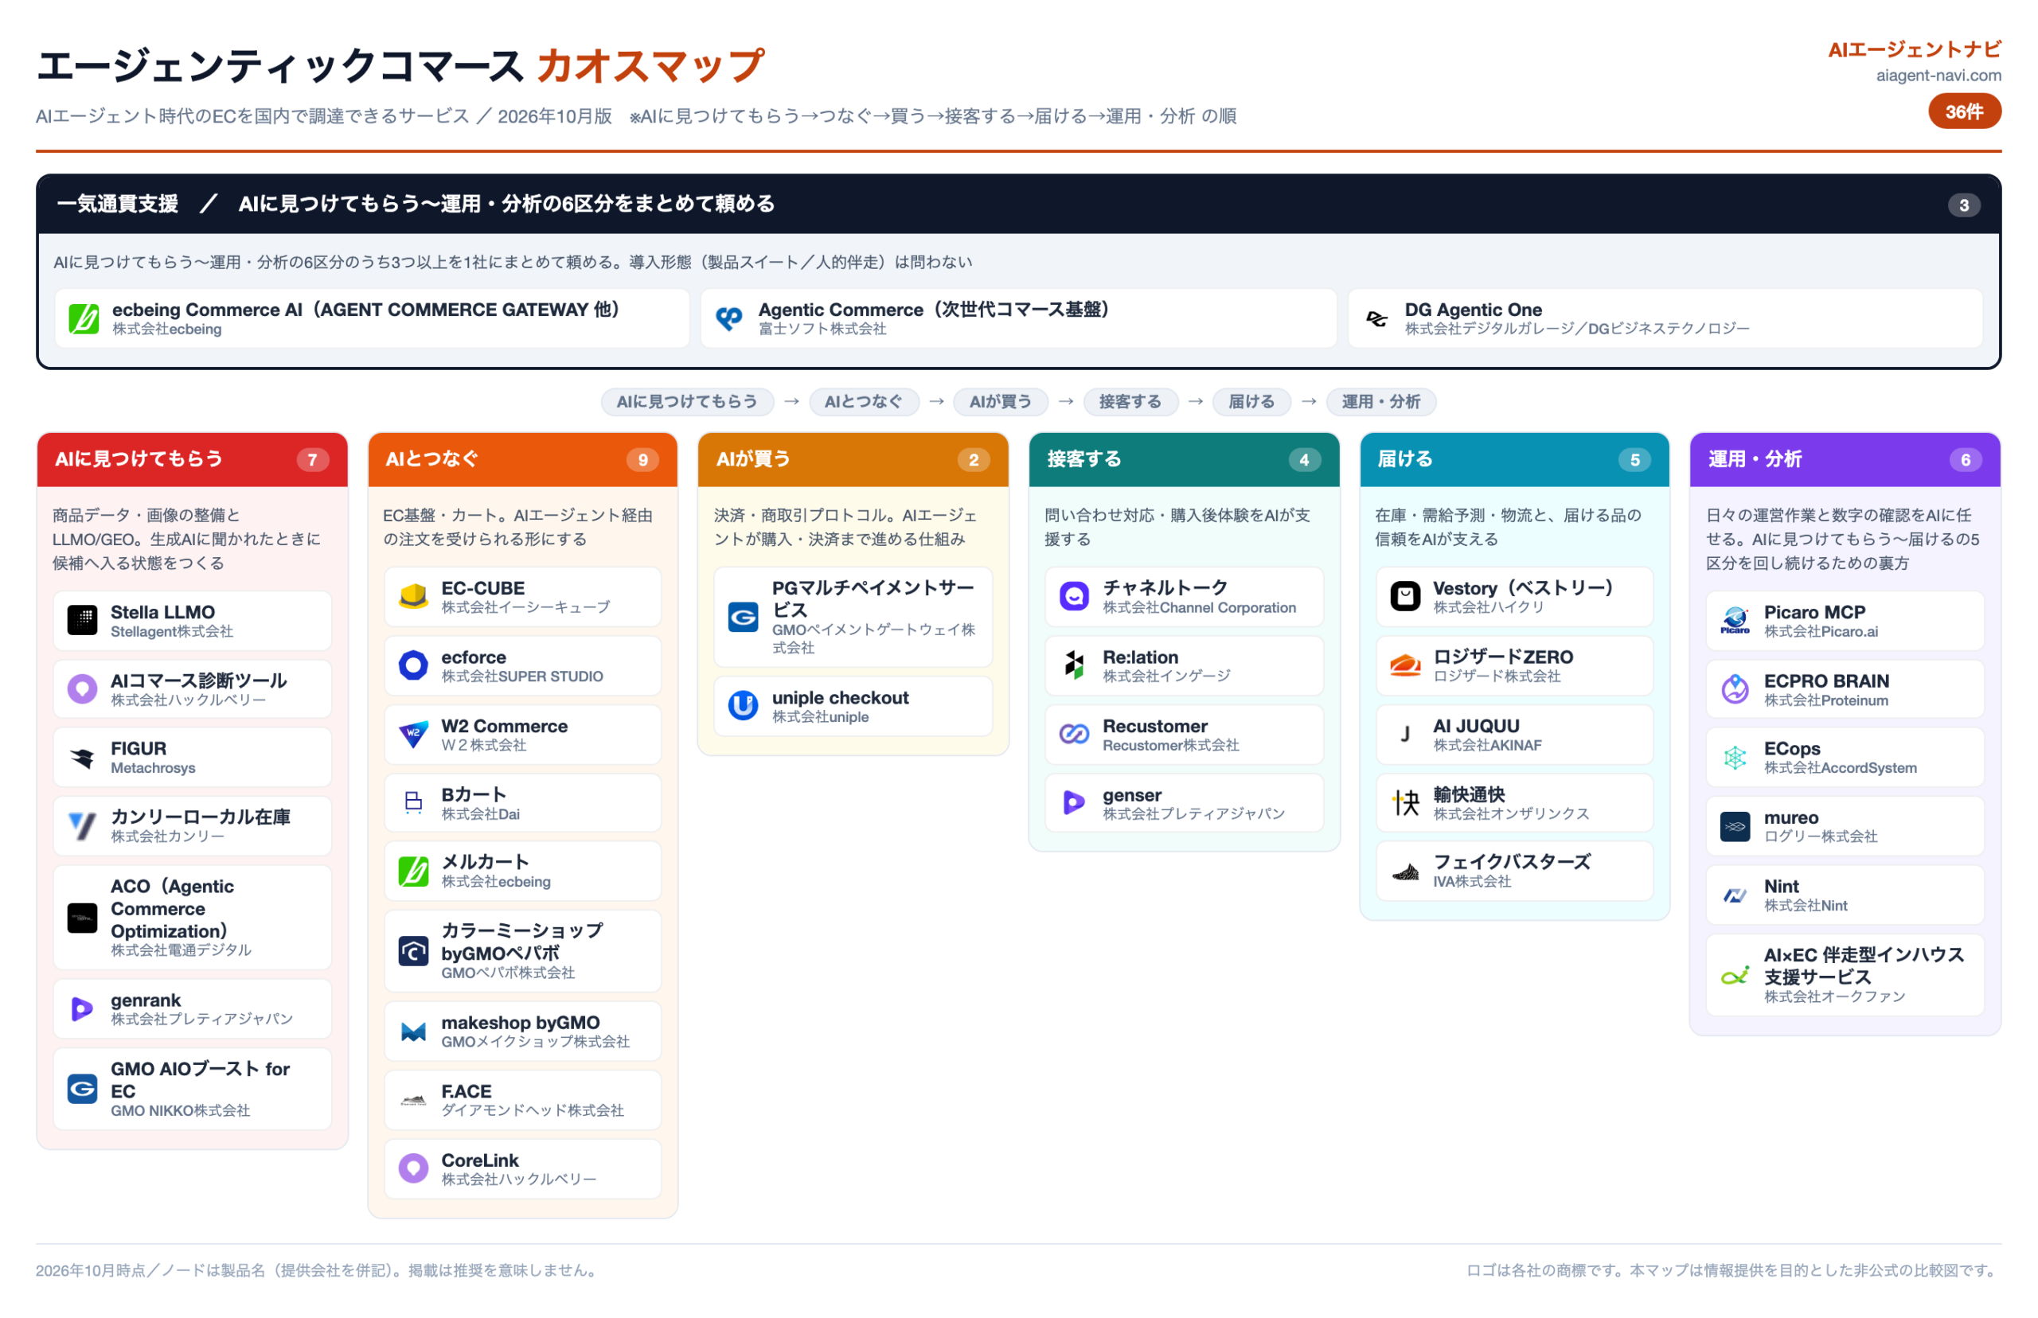Click the text 株式会社AccordSystem
This screenshot has height=1318, width=2038.
(x=1841, y=769)
